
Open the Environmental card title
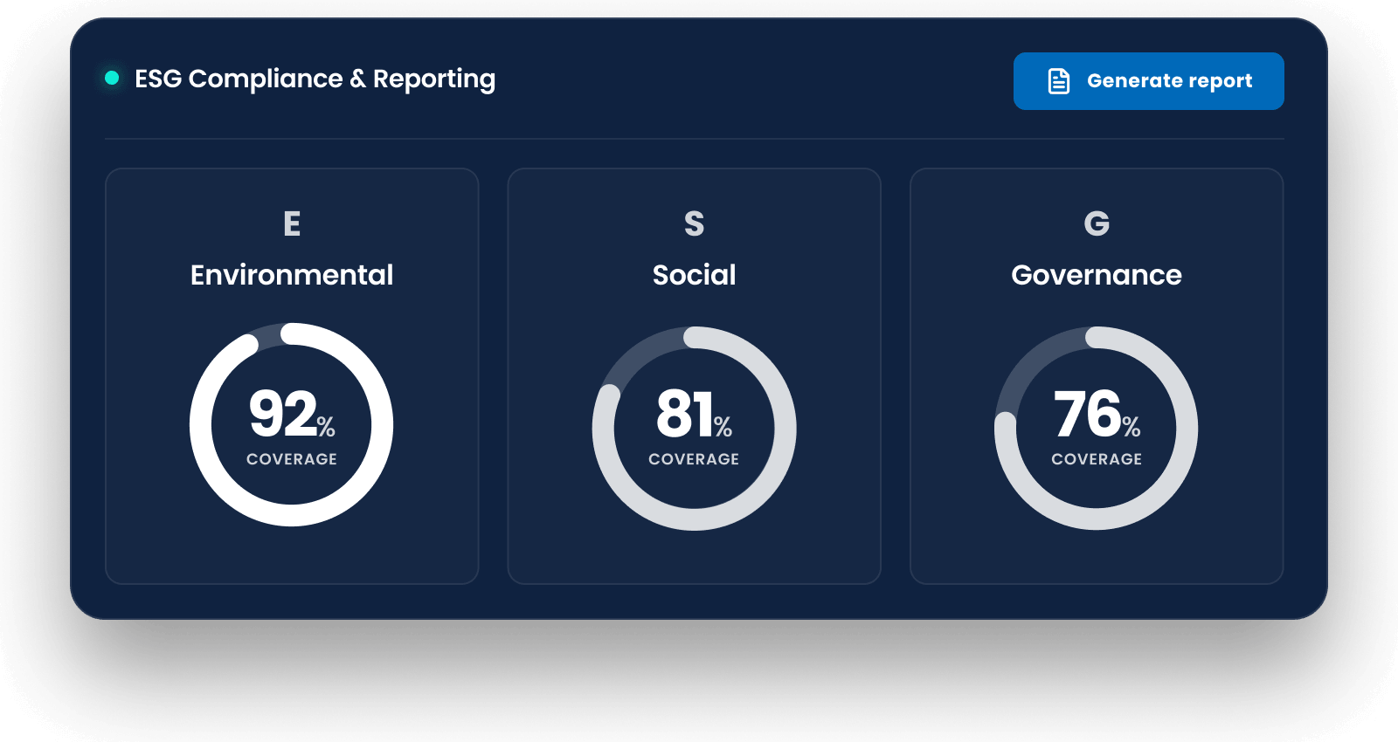tap(292, 275)
